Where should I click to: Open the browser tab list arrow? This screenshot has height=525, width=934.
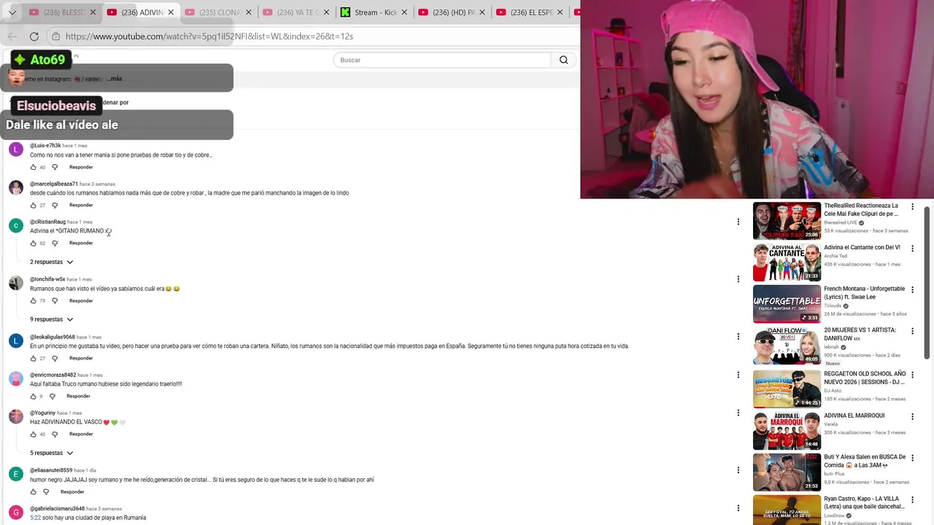12,12
